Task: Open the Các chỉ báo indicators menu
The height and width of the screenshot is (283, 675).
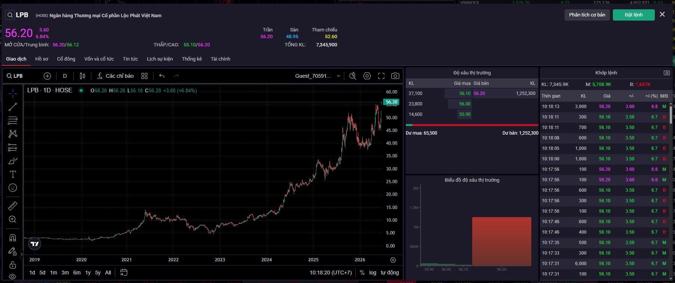Action: click(x=115, y=76)
